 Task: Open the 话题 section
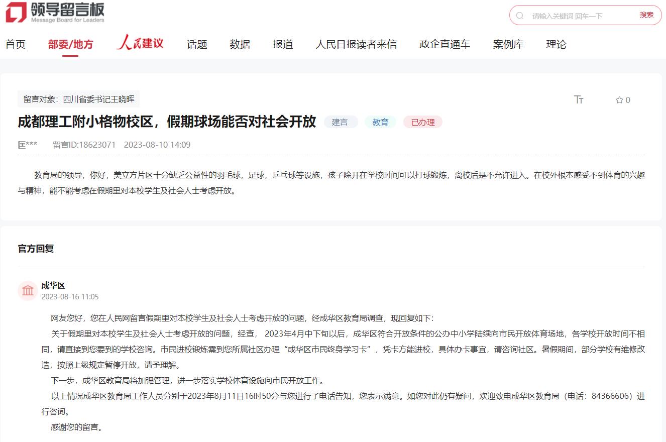196,44
